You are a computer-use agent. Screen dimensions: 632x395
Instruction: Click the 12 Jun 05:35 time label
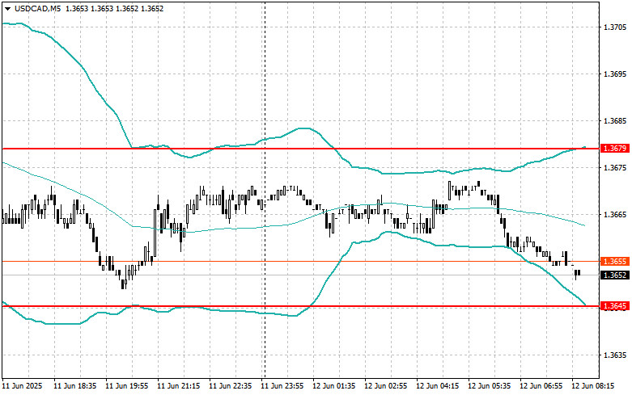490,386
